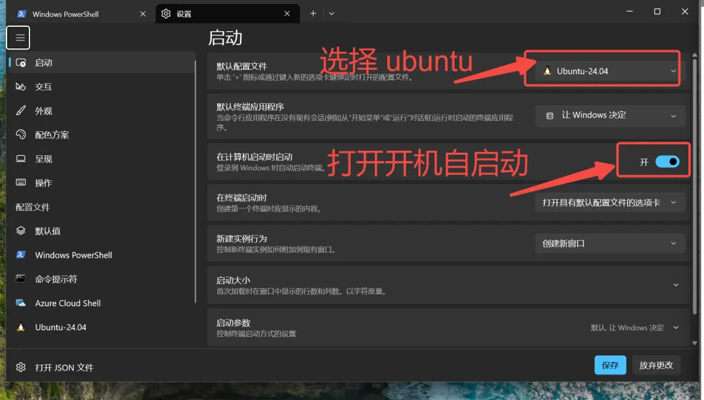Click the scroll-down arrow of settings scrollbar
The image size is (704, 400).
(695, 343)
